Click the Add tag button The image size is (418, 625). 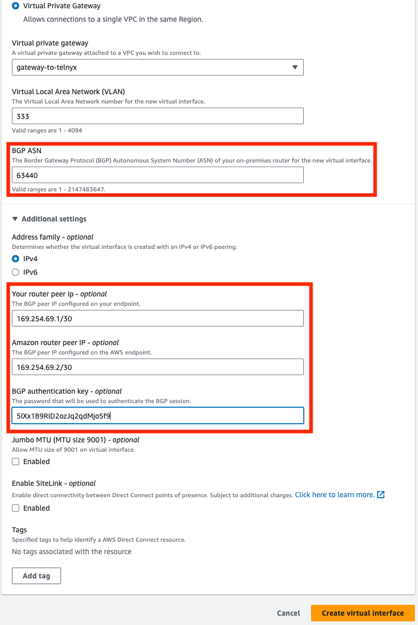36,575
